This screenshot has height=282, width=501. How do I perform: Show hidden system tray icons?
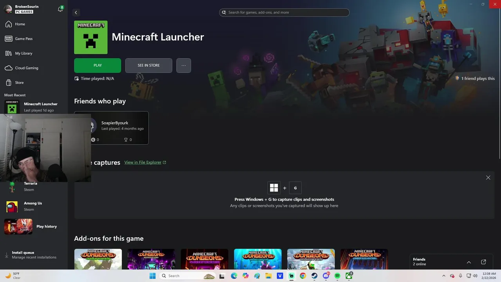[x=443, y=276]
